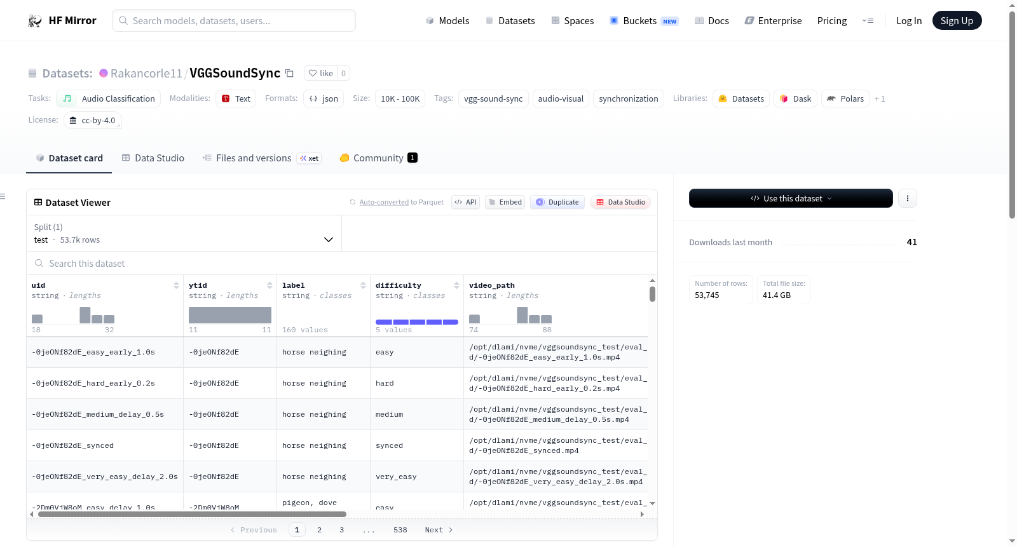
Task: Click the page vertical scrollbar
Action: [1012, 114]
